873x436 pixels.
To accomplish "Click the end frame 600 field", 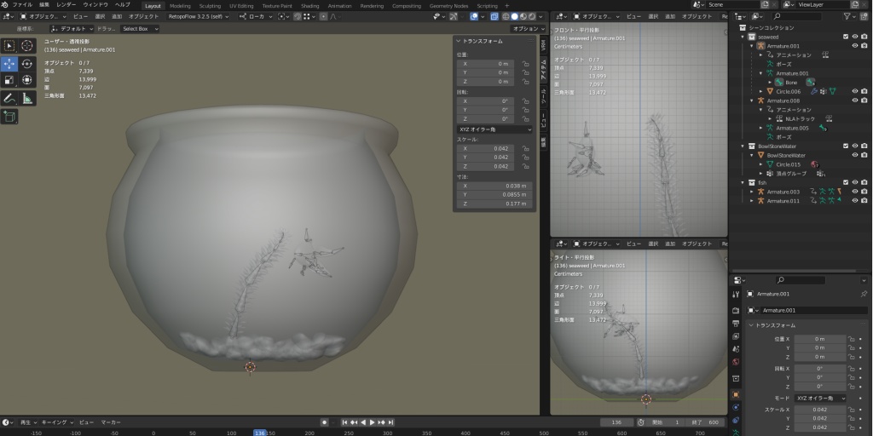I will pos(705,422).
